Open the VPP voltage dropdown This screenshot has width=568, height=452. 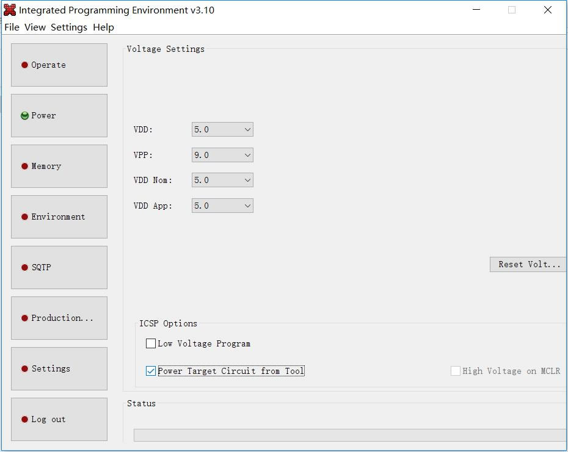222,155
